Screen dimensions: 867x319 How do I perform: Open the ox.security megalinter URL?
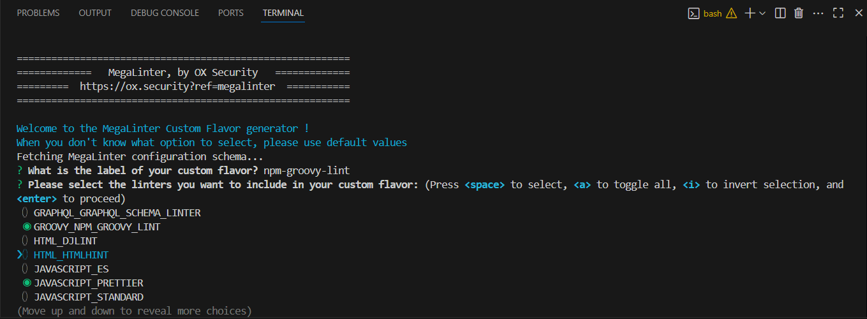[x=177, y=86]
